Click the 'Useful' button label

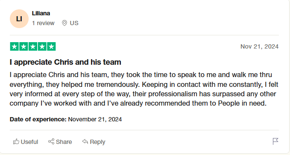[29, 142]
